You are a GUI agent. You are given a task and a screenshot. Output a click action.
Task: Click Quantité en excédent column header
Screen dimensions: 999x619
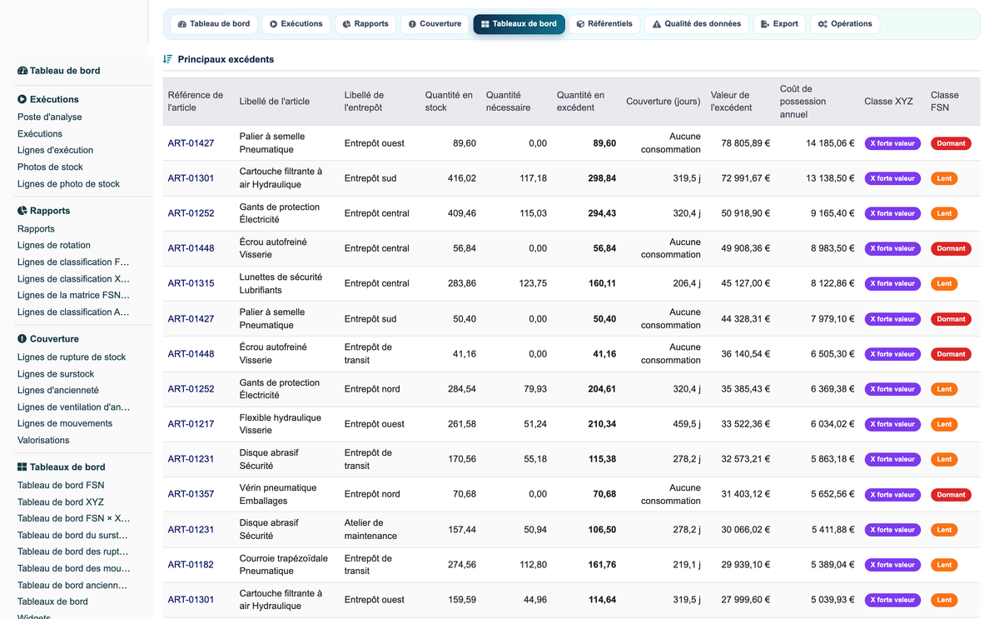point(581,102)
